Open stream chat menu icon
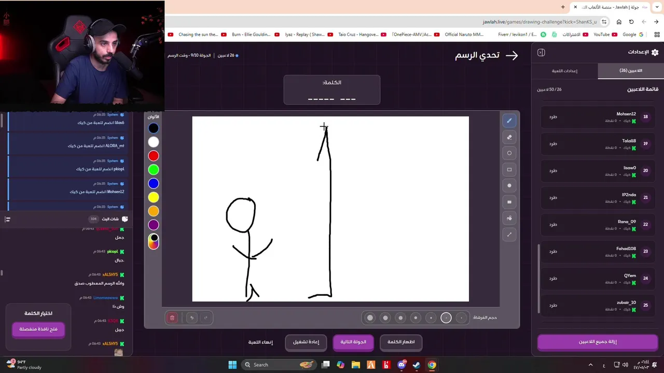 click(7, 219)
